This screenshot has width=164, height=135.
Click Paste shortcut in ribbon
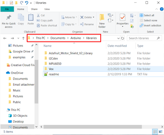click(47, 26)
